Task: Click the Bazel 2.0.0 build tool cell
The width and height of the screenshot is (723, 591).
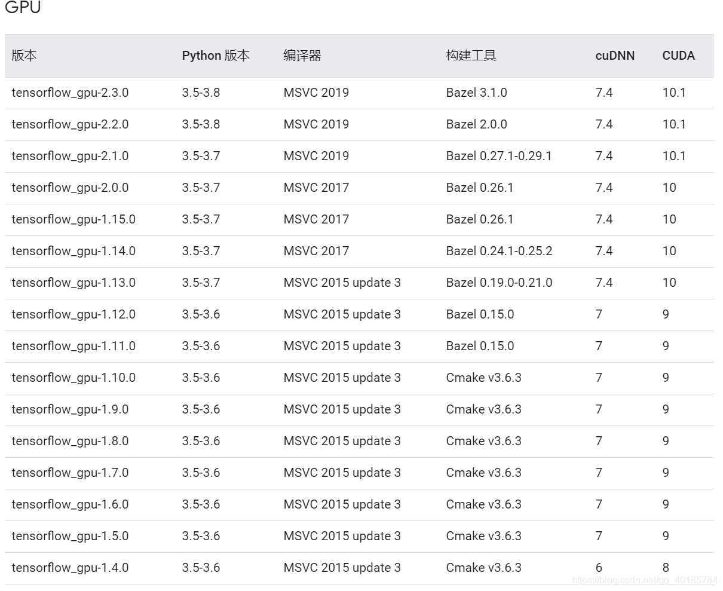Action: click(476, 124)
